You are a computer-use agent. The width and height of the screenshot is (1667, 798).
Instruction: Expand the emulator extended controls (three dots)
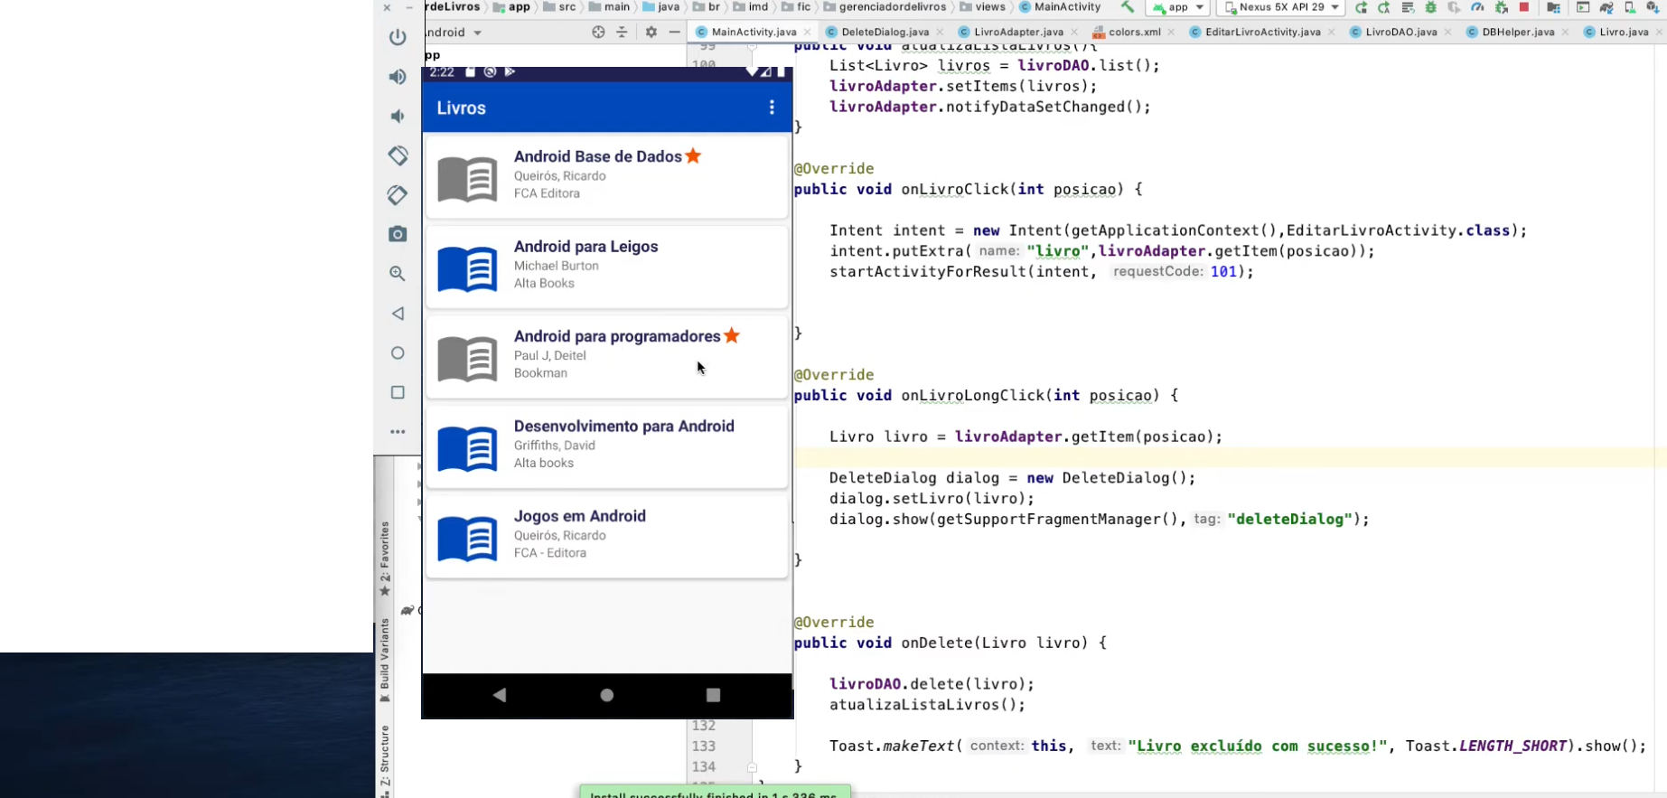click(x=398, y=432)
